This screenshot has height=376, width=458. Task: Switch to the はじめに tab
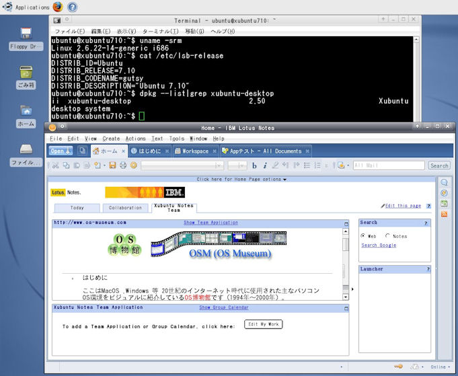[x=149, y=151]
